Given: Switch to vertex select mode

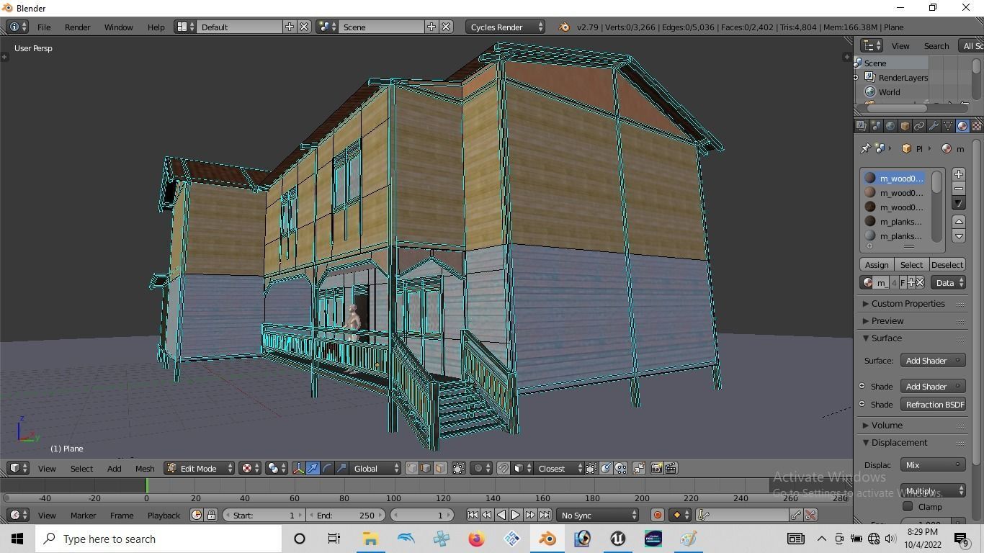Looking at the screenshot, I should (411, 468).
